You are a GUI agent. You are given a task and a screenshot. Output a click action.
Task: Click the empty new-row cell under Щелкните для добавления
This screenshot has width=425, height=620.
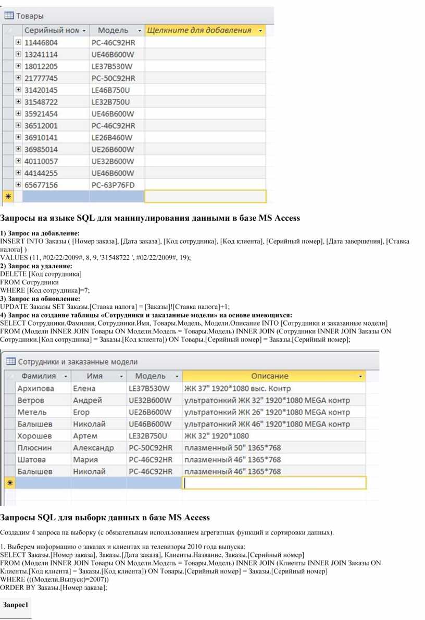tap(205, 196)
